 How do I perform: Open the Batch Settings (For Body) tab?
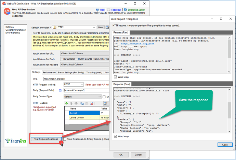click(x=71, y=73)
